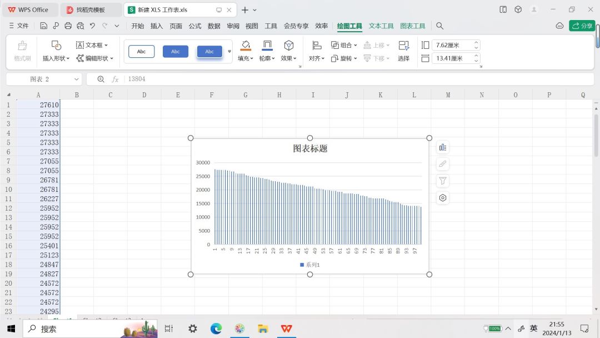Click the 分享 share button

(x=582, y=26)
